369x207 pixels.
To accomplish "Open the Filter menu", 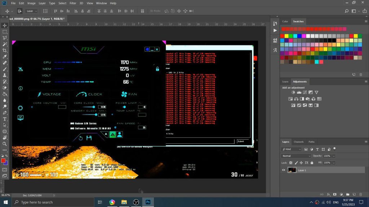I will click(x=73, y=3).
